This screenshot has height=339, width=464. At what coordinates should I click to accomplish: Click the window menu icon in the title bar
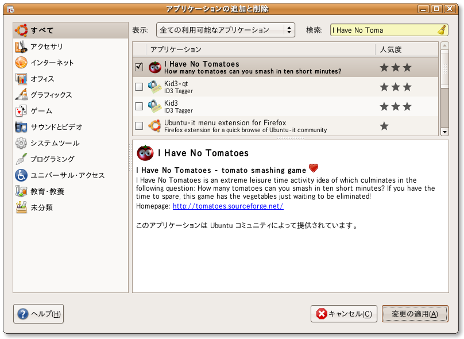[x=11, y=9]
